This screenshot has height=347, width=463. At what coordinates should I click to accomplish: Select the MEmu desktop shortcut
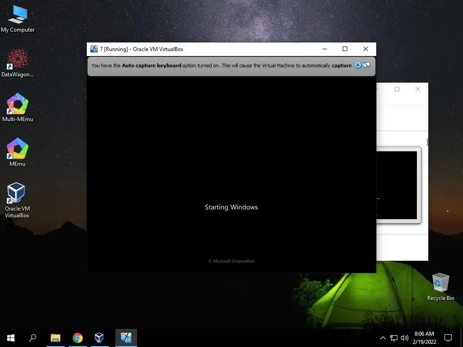[18, 152]
